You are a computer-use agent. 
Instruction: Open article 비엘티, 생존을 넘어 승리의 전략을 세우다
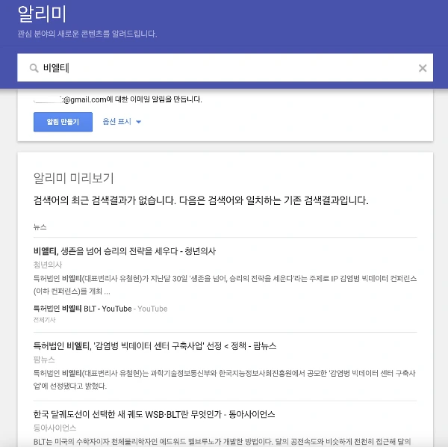(x=125, y=251)
